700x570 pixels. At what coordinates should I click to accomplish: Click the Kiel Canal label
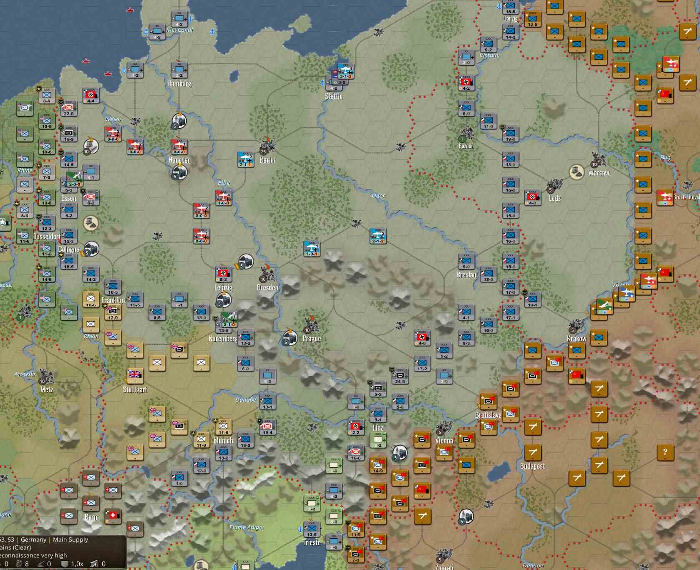pyautogui.click(x=179, y=30)
